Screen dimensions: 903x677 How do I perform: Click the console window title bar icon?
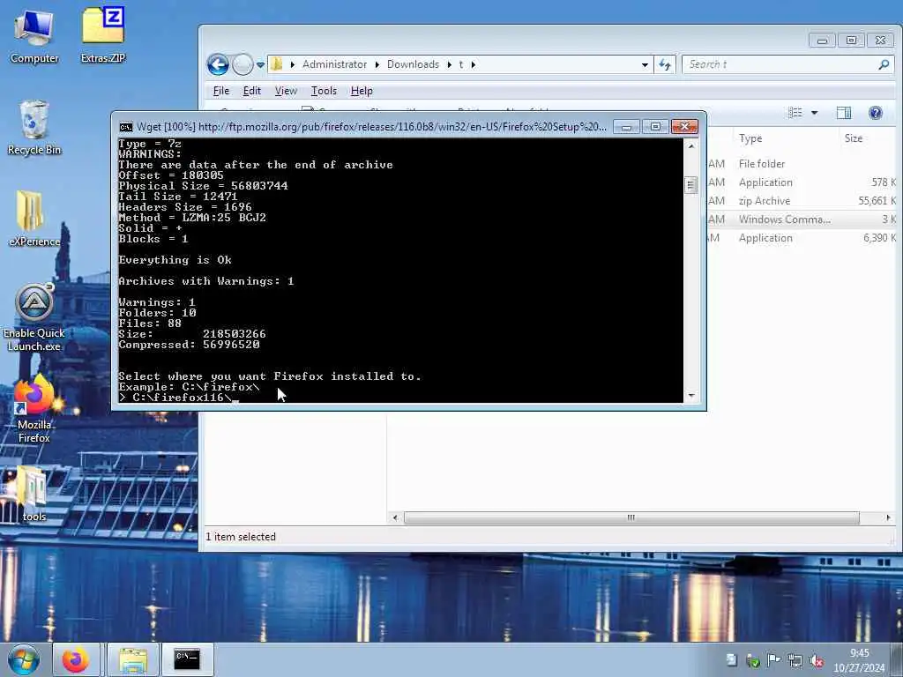click(125, 127)
